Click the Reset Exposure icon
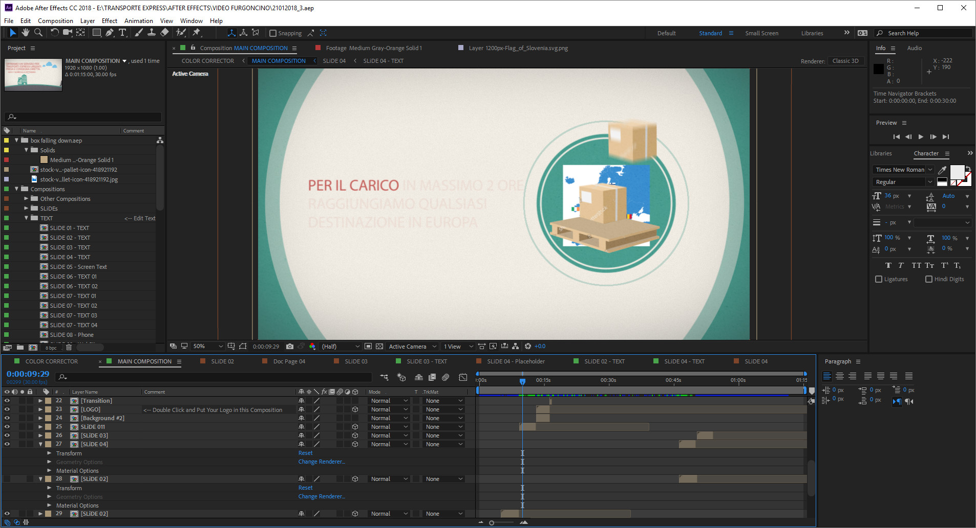976x528 pixels. tap(528, 347)
